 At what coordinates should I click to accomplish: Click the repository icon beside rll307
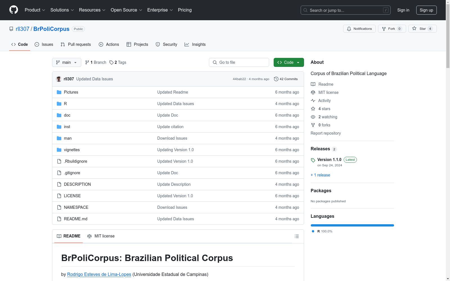[x=11, y=29]
